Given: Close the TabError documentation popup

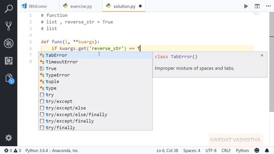Looking at the screenshot, I should click(x=262, y=55).
